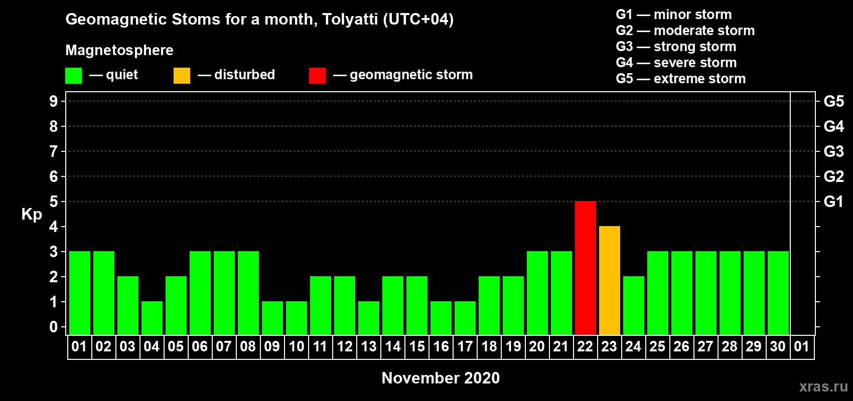Click date label 23 on the axis
The height and width of the screenshot is (401, 853).
tap(609, 346)
